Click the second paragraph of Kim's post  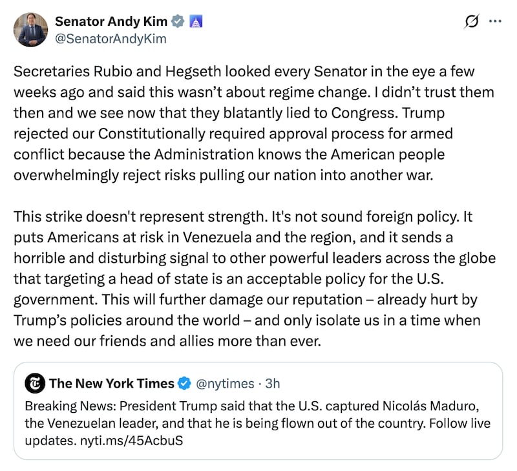[x=258, y=278]
